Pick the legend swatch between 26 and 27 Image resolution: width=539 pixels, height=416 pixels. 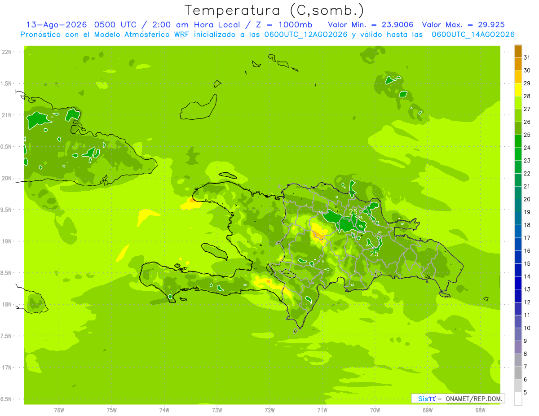coord(518,115)
